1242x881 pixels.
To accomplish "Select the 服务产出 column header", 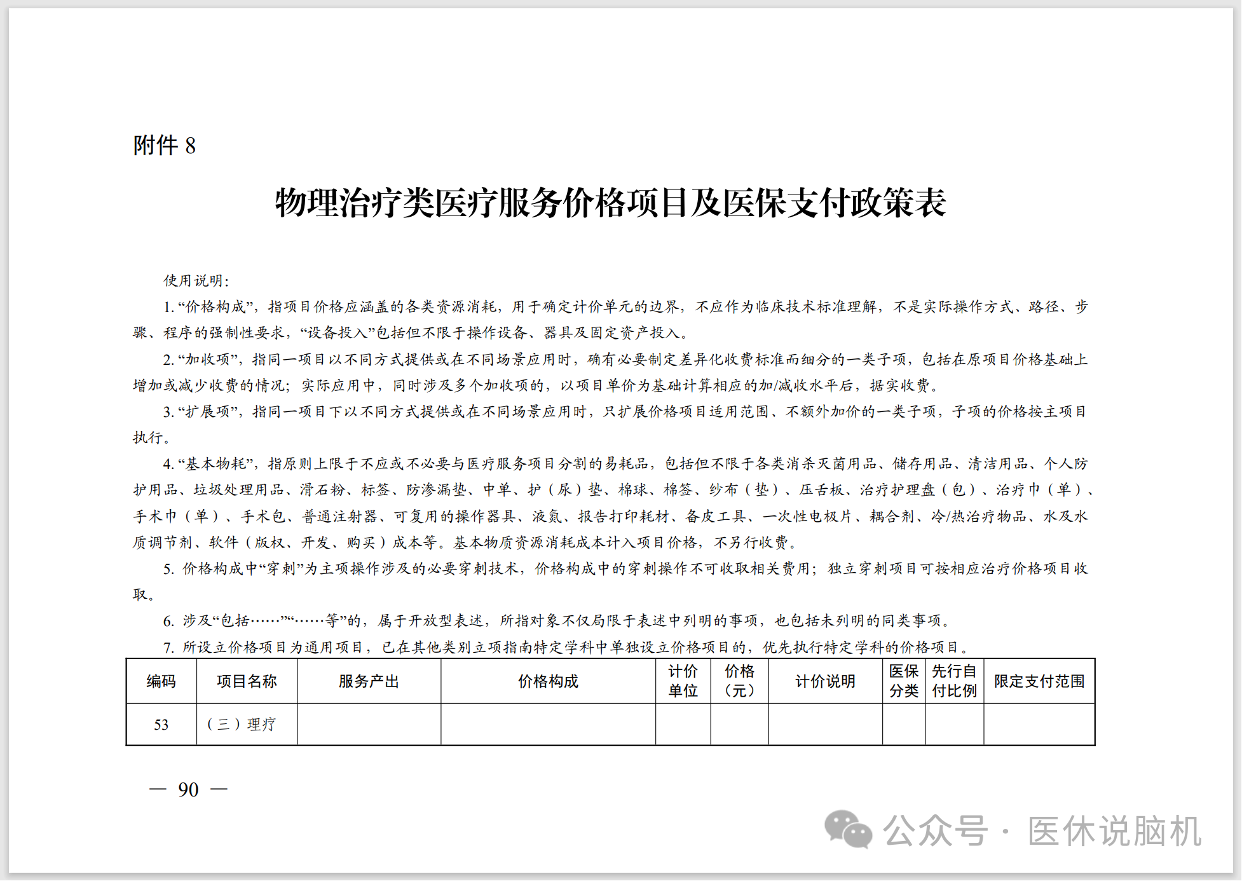I will point(369,681).
